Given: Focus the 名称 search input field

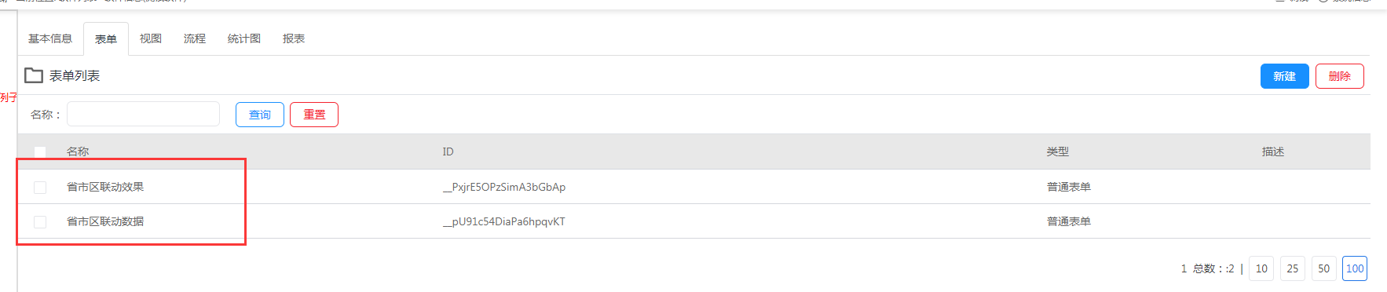Looking at the screenshot, I should tap(143, 114).
